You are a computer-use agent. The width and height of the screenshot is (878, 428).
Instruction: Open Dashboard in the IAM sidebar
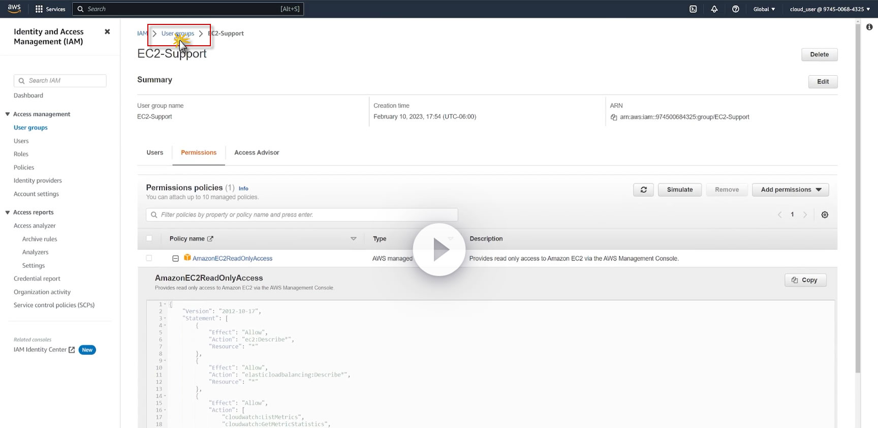point(28,96)
